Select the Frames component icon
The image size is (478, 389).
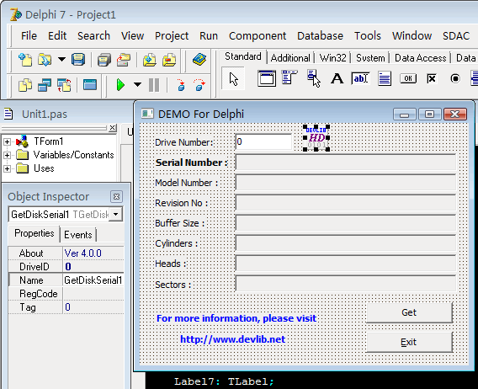click(x=267, y=78)
